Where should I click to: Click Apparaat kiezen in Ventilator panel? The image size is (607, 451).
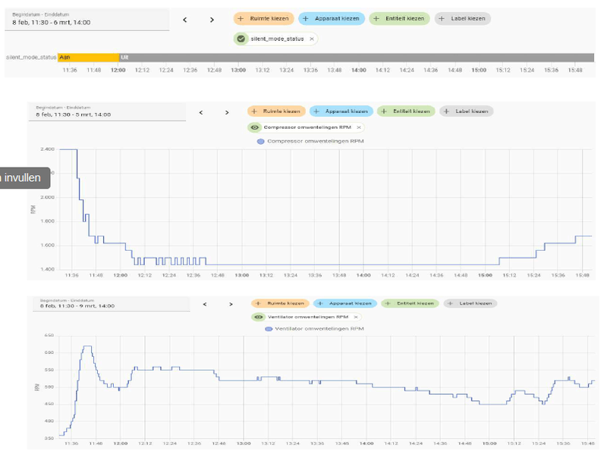coord(345,304)
